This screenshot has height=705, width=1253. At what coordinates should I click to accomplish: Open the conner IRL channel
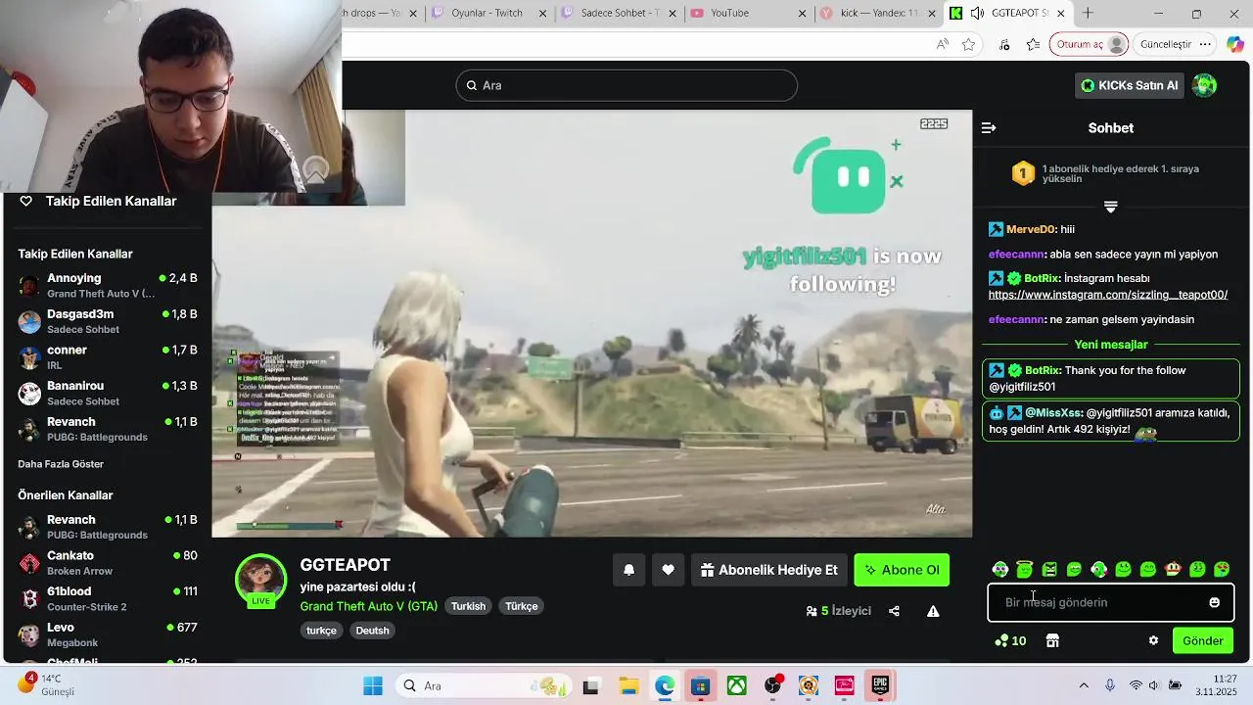click(x=108, y=357)
